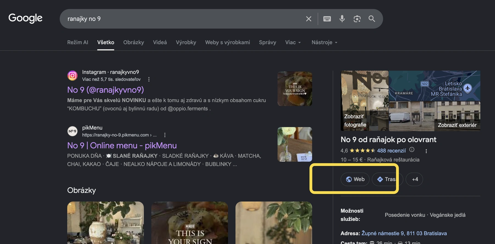Open Instagram result thumbnail image

(295, 89)
